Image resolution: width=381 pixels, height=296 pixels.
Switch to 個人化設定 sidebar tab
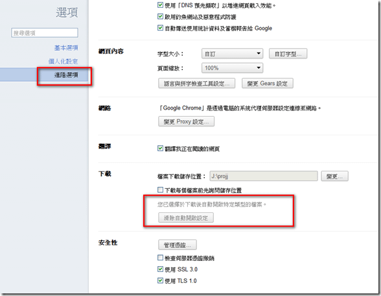click(x=63, y=61)
